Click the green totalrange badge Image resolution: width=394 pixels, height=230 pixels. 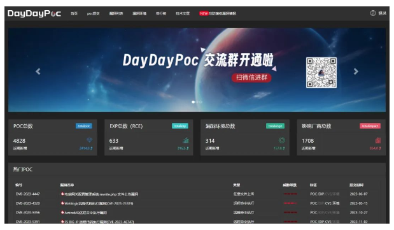tap(275, 126)
